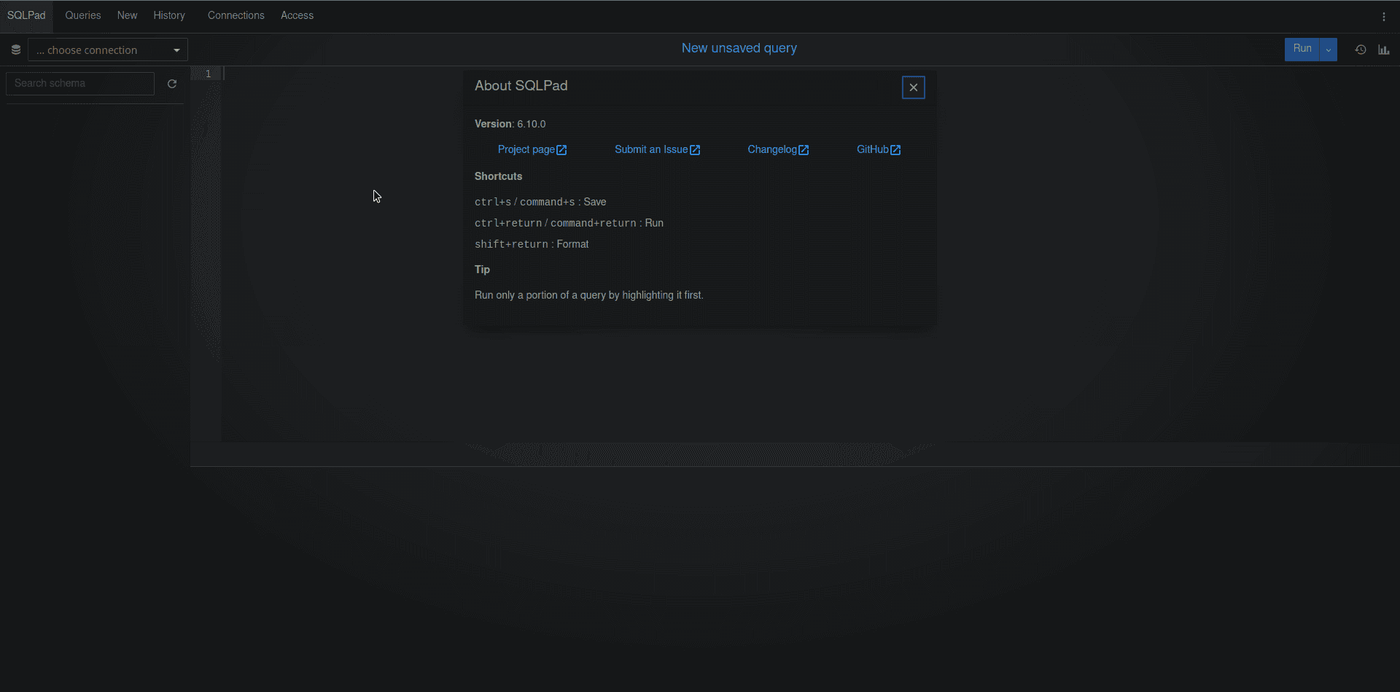This screenshot has width=1400, height=692.
Task: Click the New unsaved query title
Action: pyautogui.click(x=739, y=48)
